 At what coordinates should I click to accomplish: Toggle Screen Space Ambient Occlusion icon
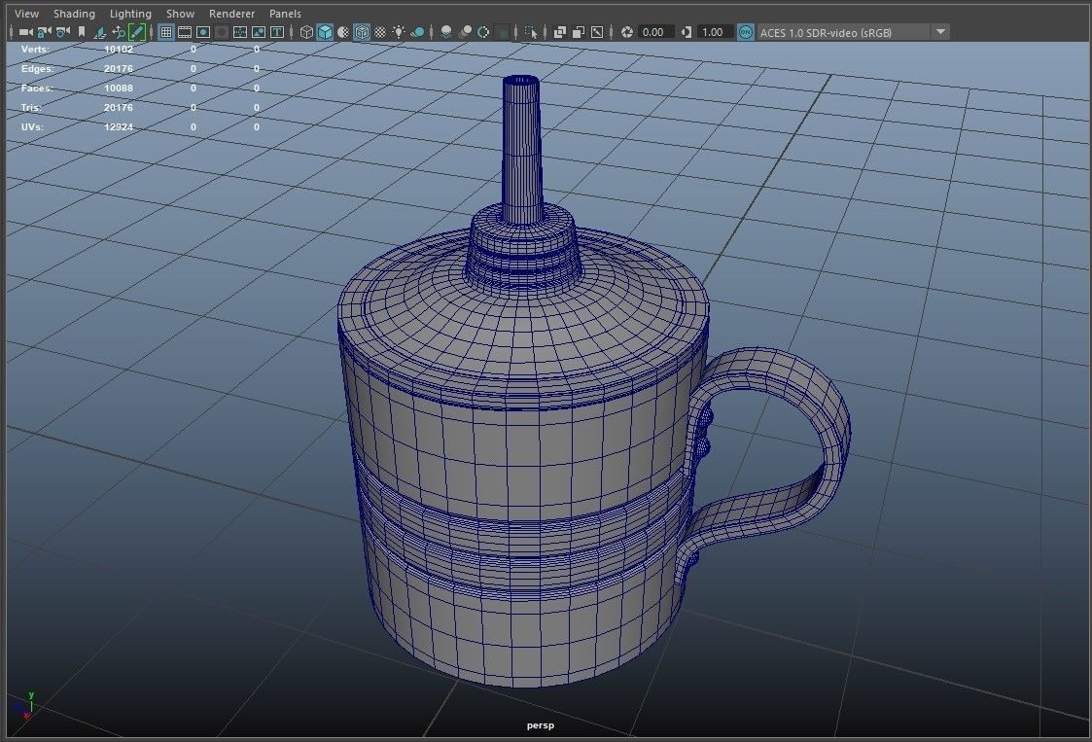tap(446, 32)
